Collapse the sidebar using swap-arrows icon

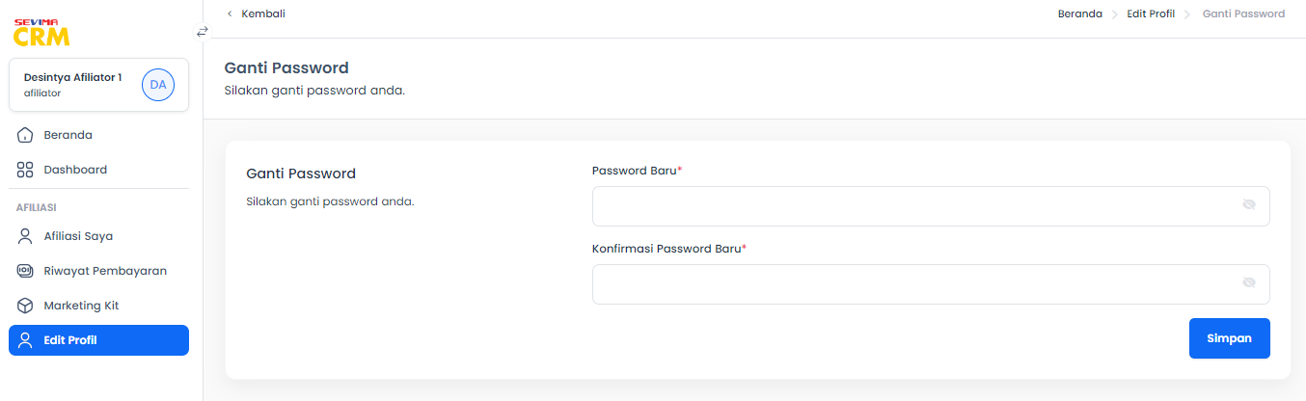tap(203, 32)
